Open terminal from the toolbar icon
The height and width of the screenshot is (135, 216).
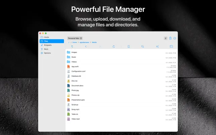coord(171,46)
